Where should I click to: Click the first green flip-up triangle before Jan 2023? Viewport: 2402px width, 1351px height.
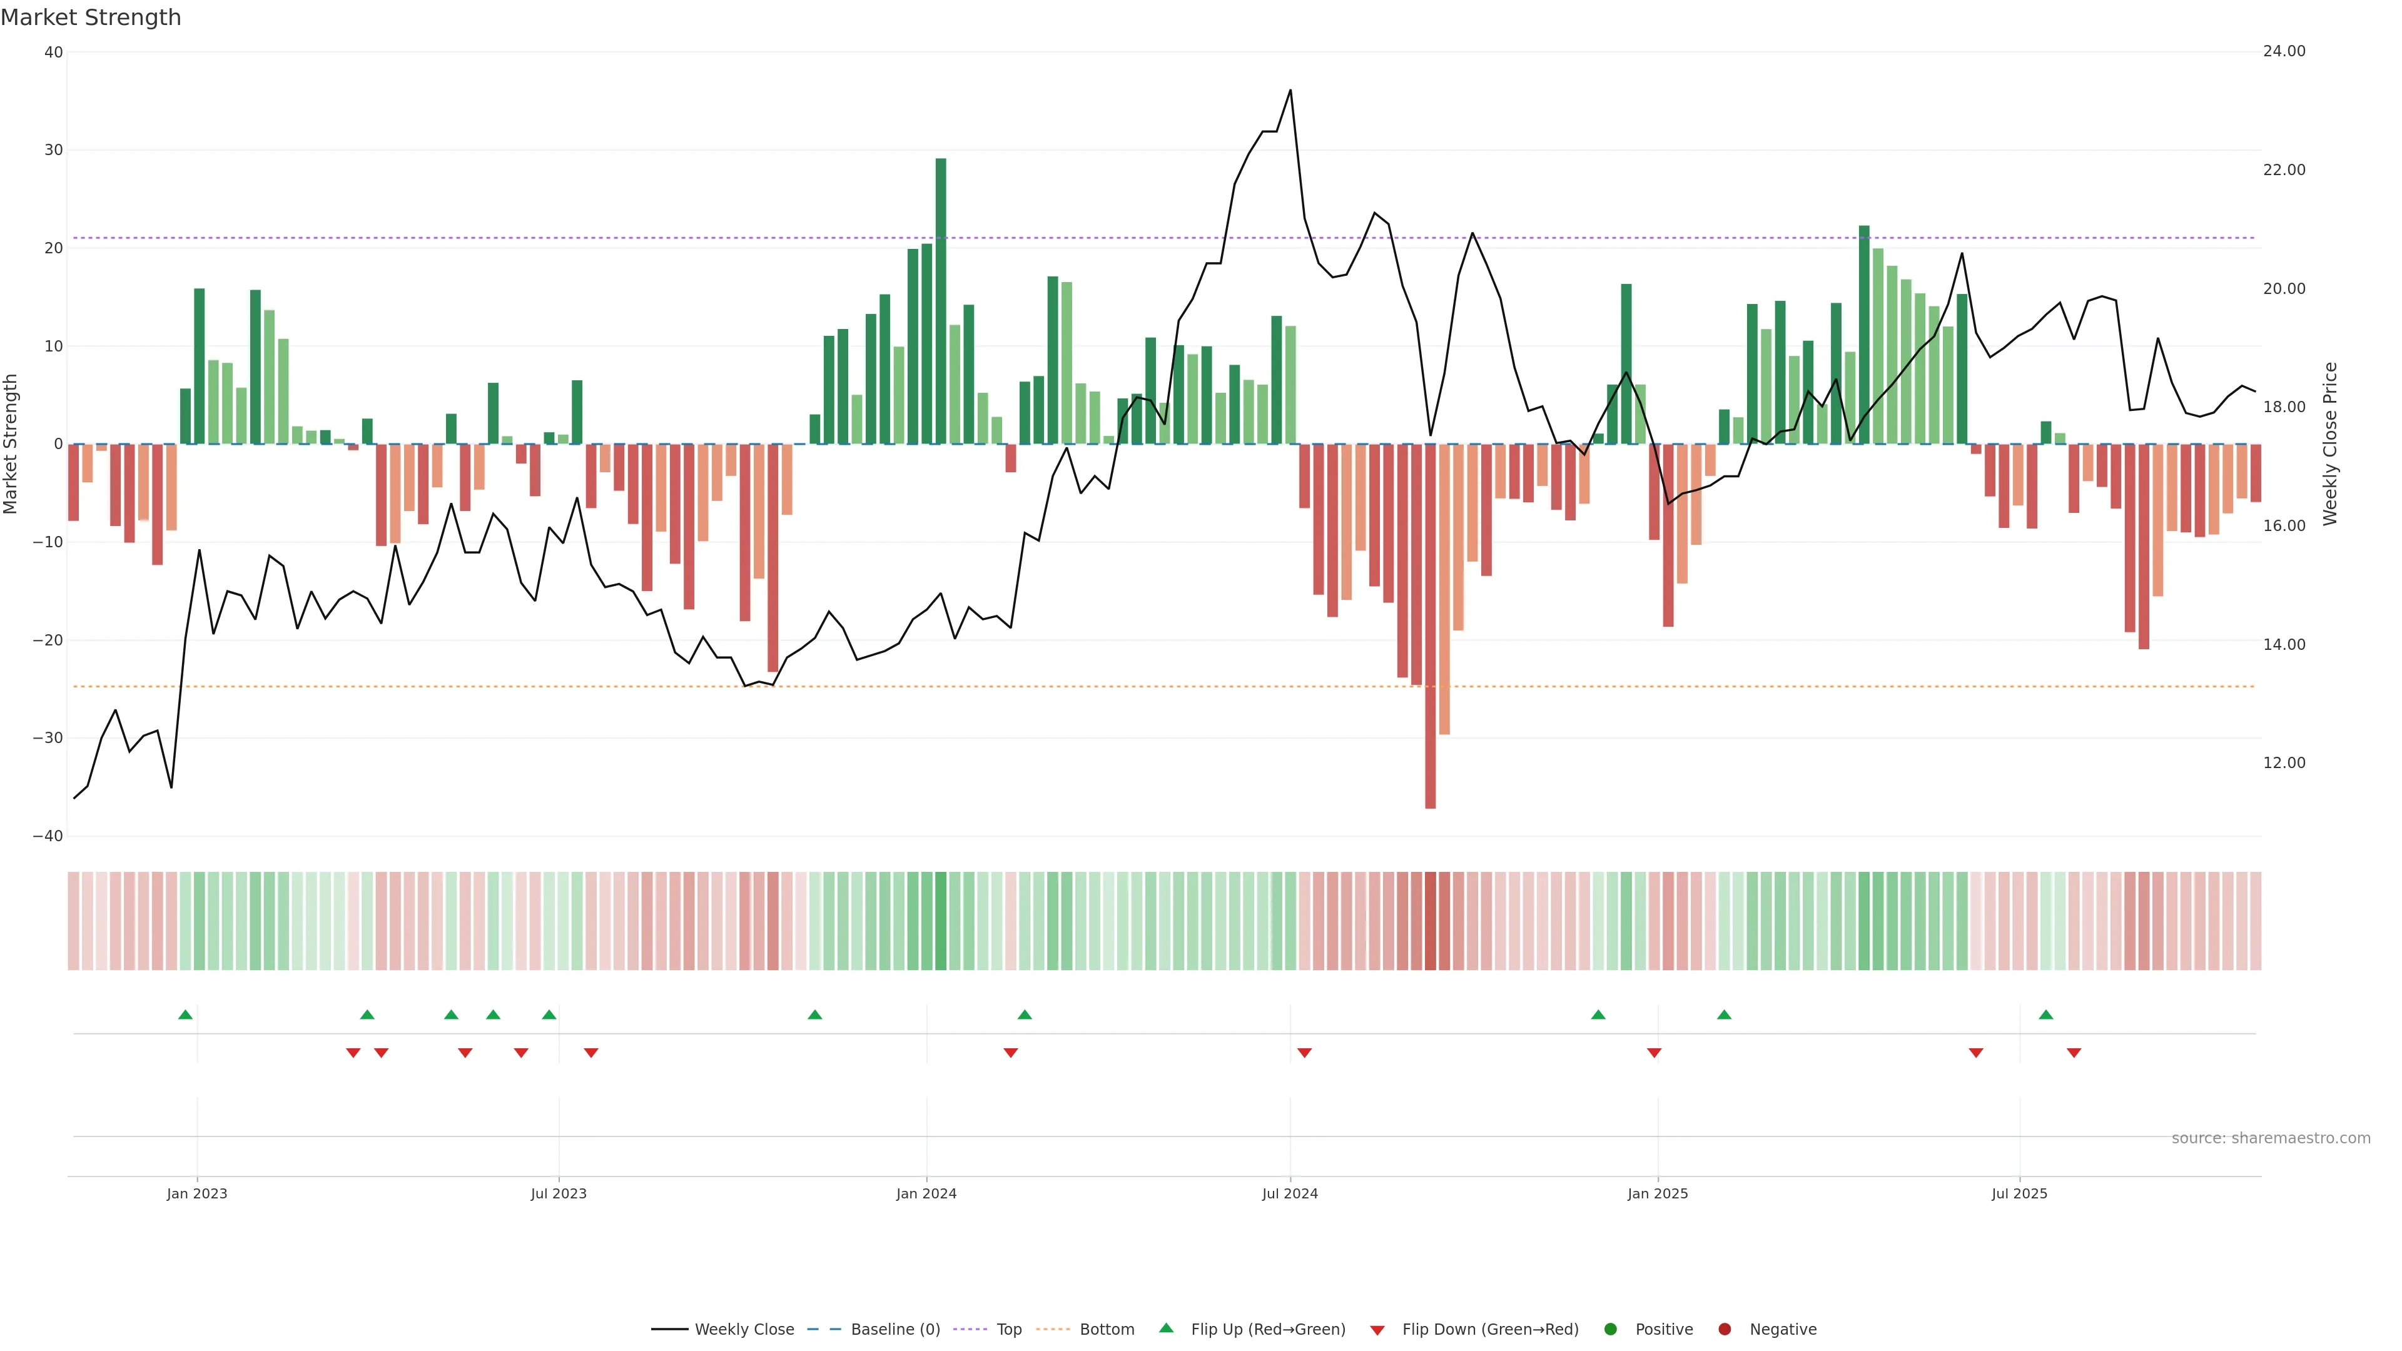click(186, 1015)
